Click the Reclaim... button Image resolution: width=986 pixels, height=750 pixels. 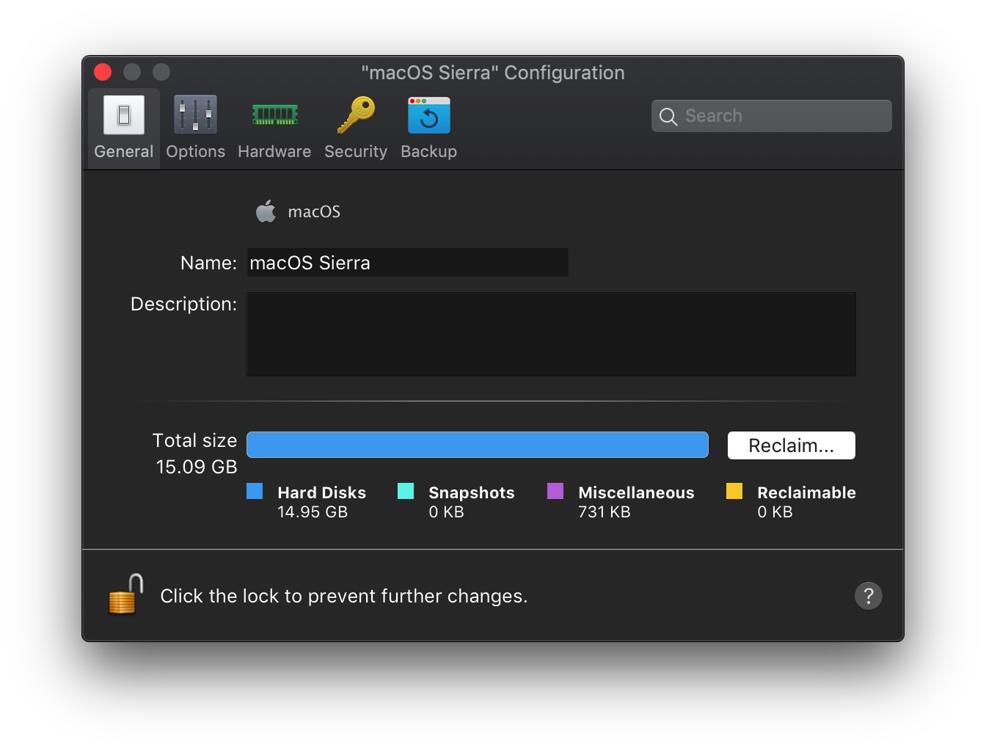[x=791, y=445]
